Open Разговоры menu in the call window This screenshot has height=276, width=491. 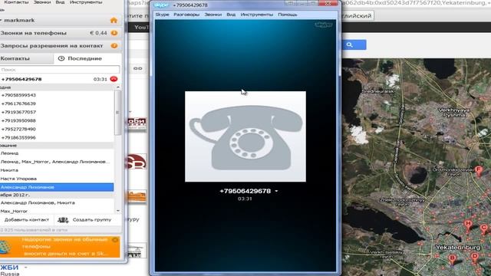point(186,15)
